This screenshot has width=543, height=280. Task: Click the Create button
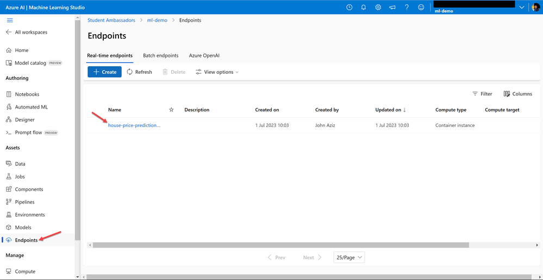point(104,72)
